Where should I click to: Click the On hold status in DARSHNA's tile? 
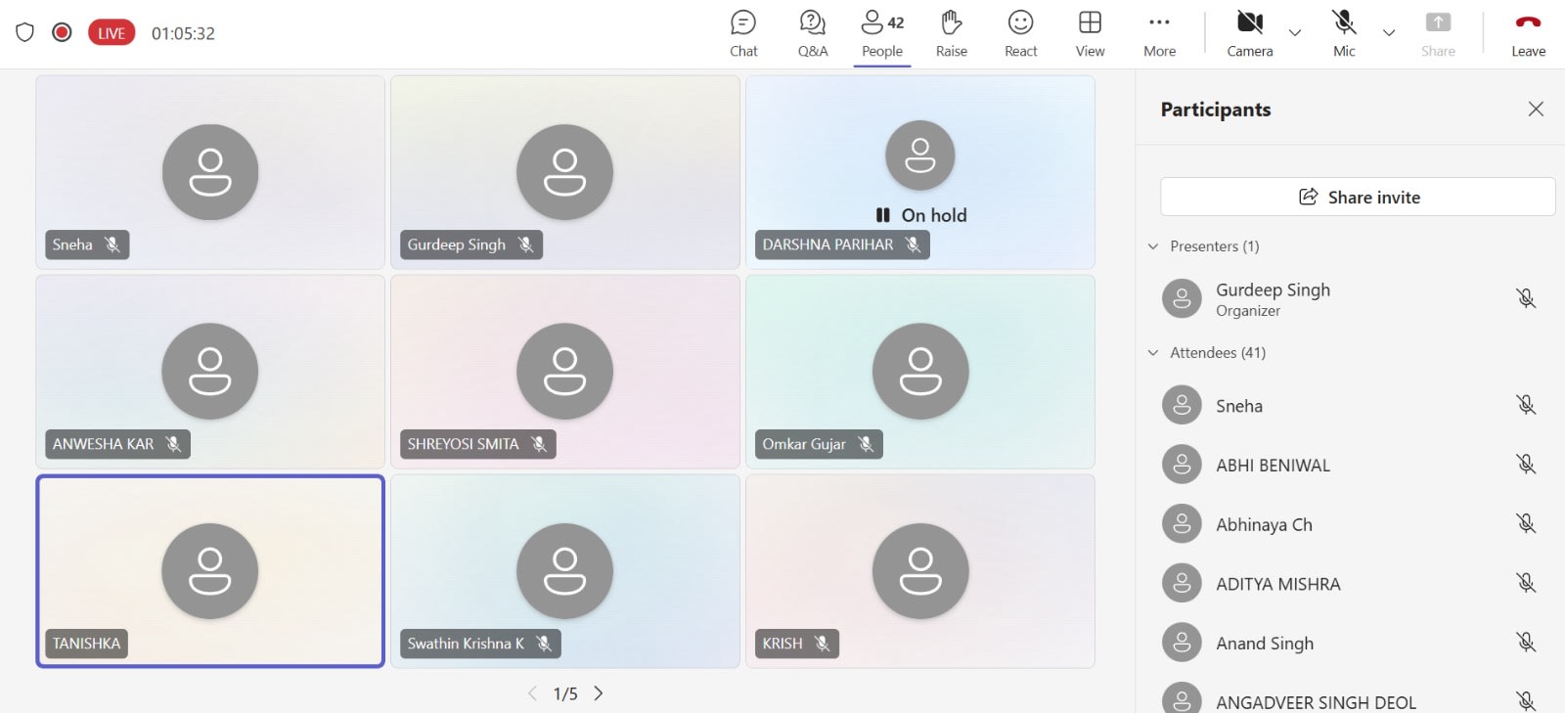click(x=921, y=215)
